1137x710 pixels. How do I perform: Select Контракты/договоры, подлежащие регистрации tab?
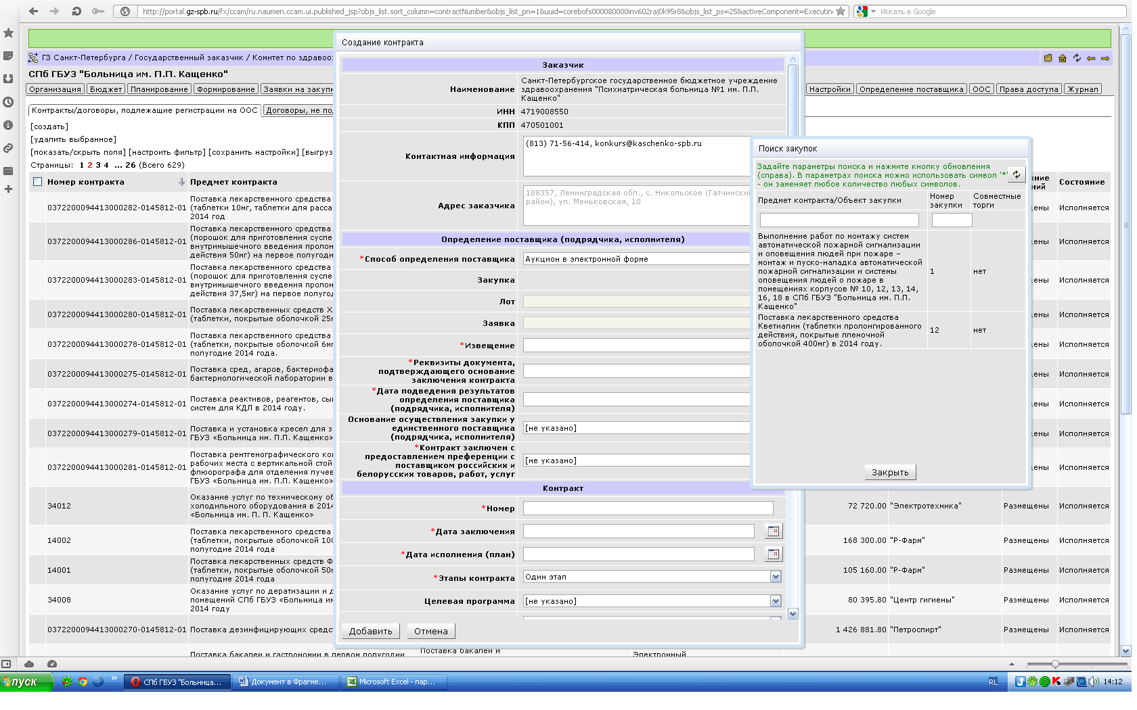pyautogui.click(x=145, y=110)
